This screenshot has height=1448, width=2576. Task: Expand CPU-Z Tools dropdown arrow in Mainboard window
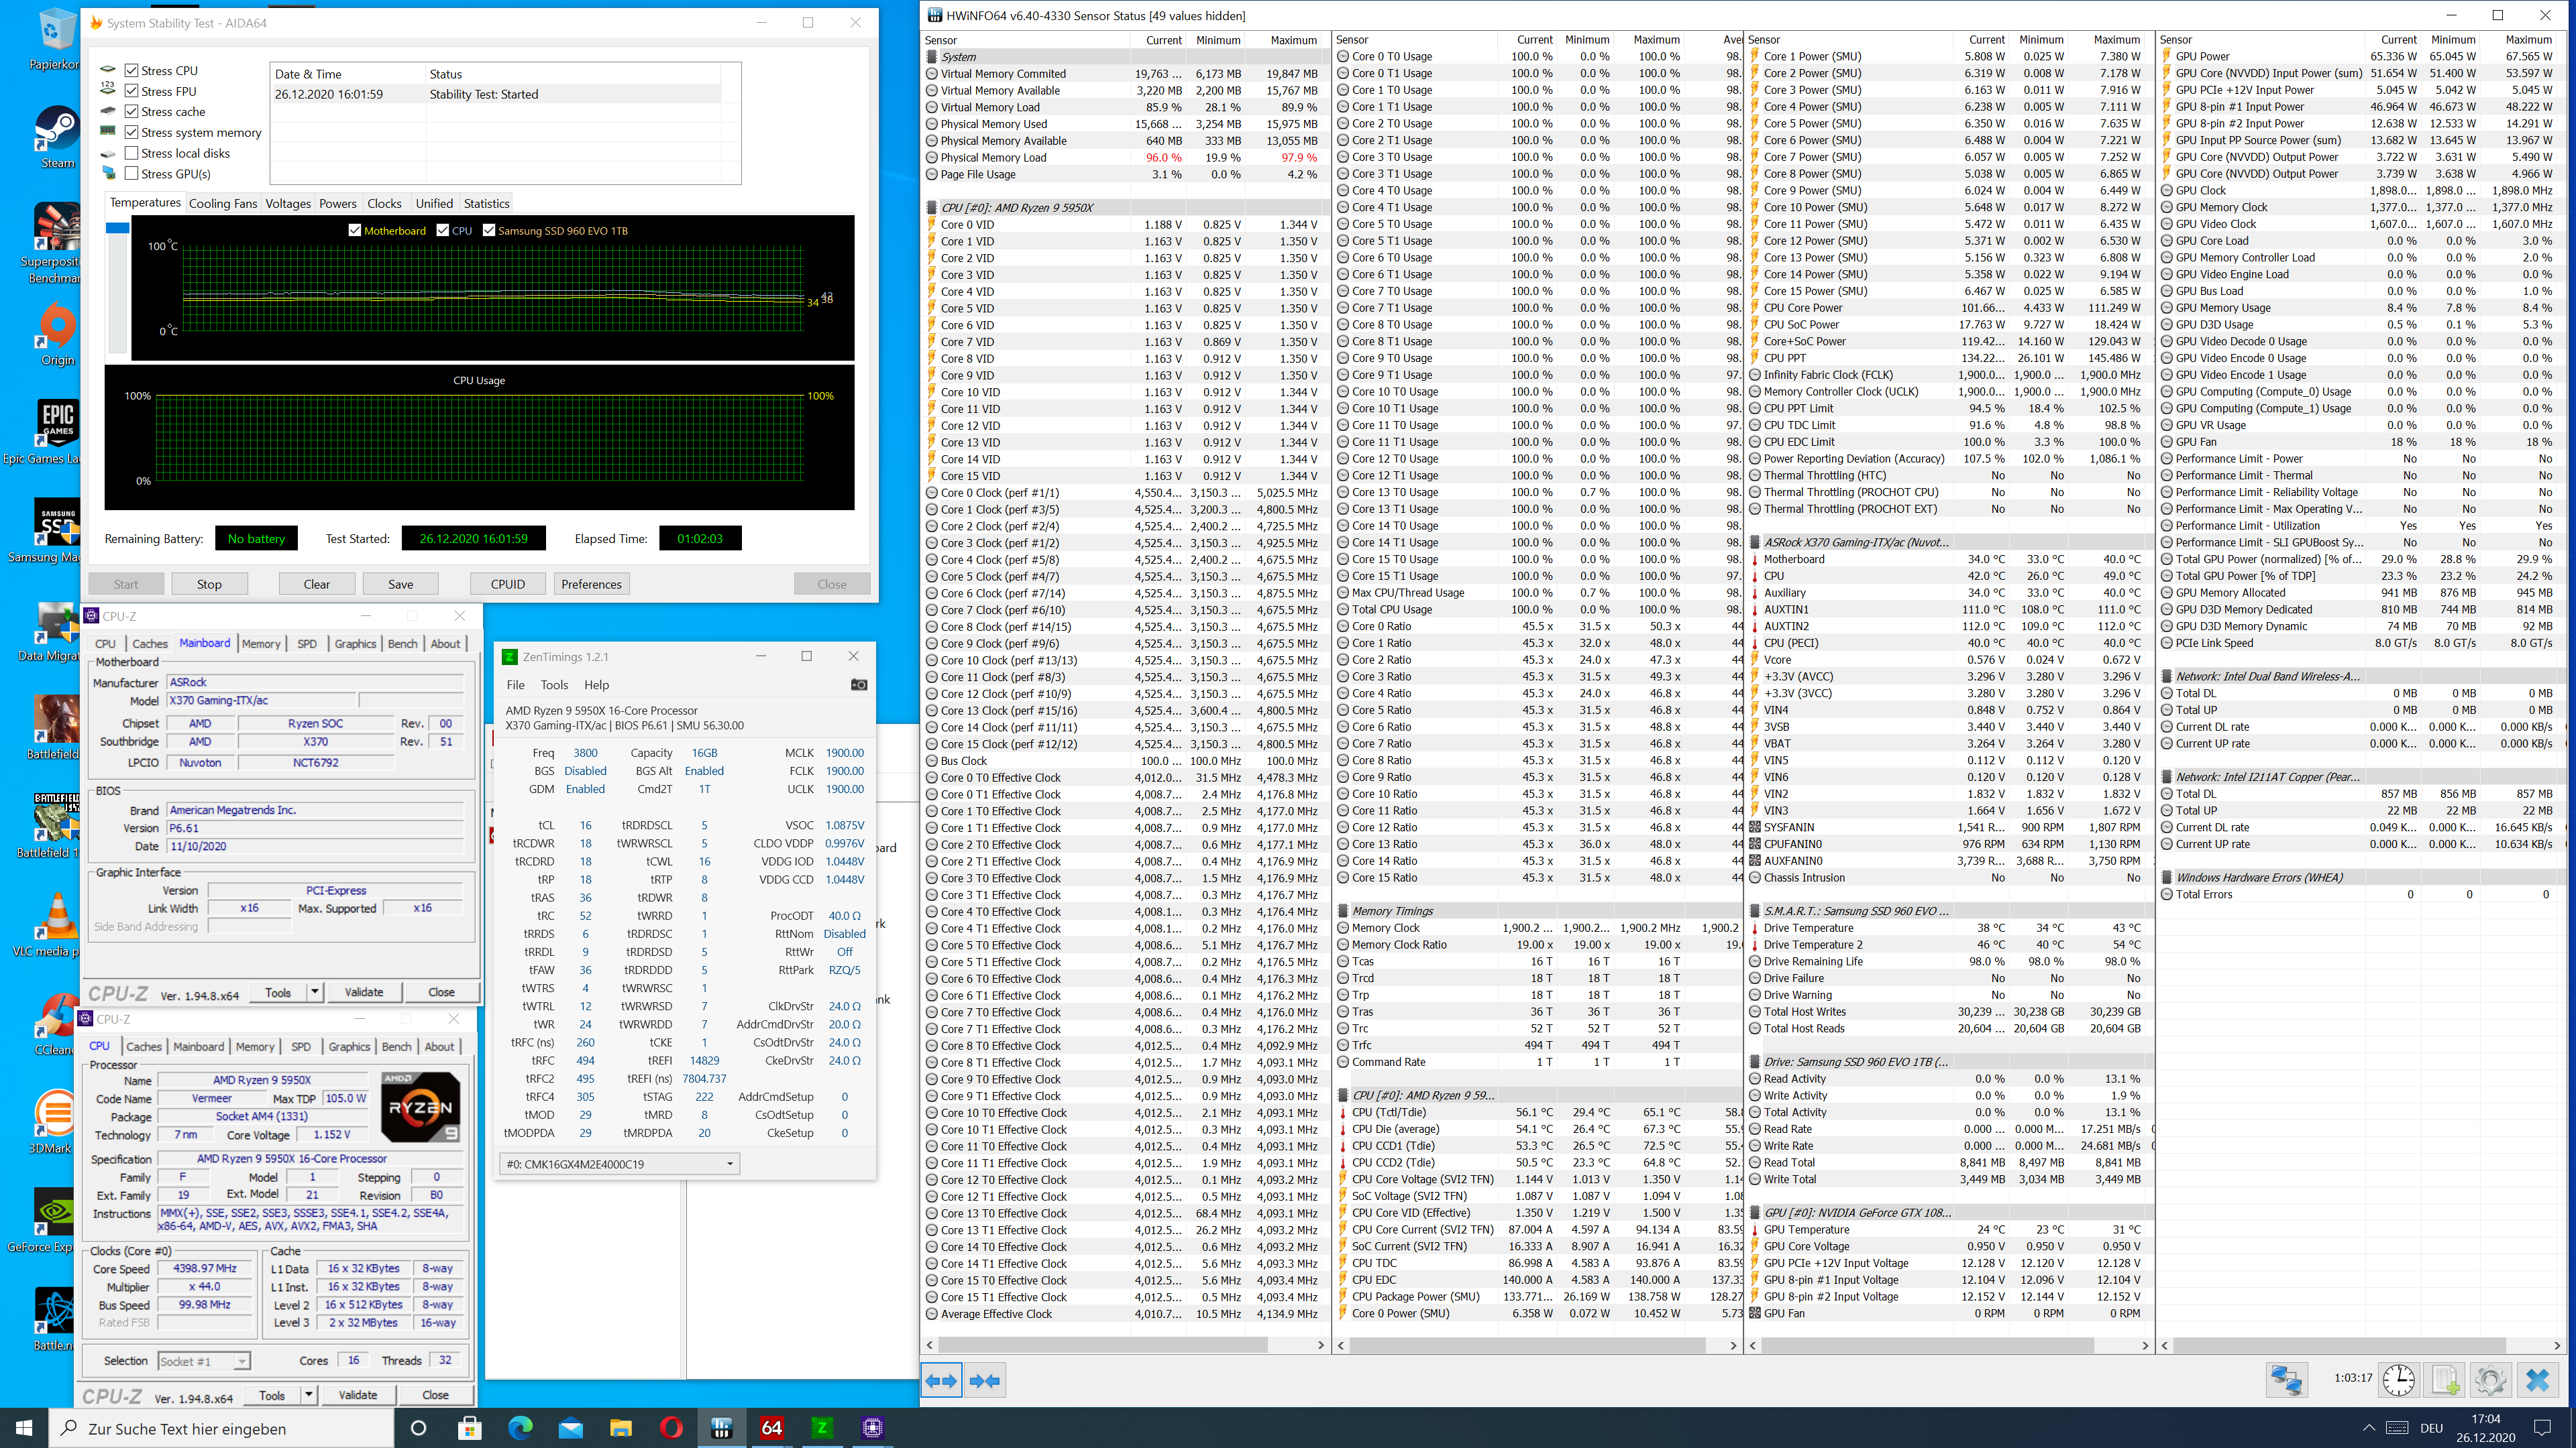pos(315,992)
